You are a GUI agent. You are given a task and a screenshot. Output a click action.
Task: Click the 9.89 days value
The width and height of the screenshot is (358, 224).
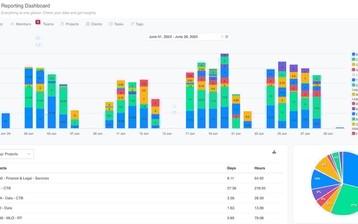coord(230,218)
